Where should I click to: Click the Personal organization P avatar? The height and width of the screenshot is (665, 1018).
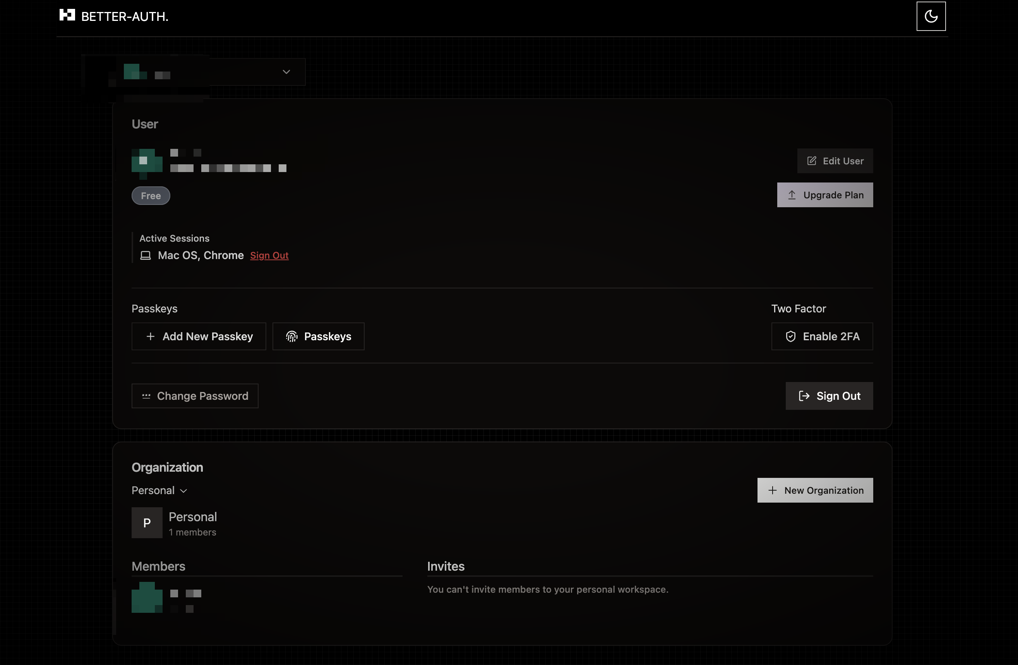click(147, 523)
